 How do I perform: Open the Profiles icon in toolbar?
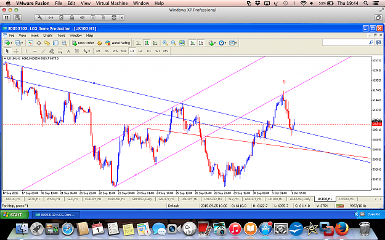click(x=18, y=43)
